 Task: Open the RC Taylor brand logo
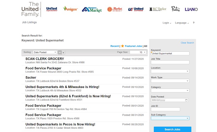tap(158, 9)
